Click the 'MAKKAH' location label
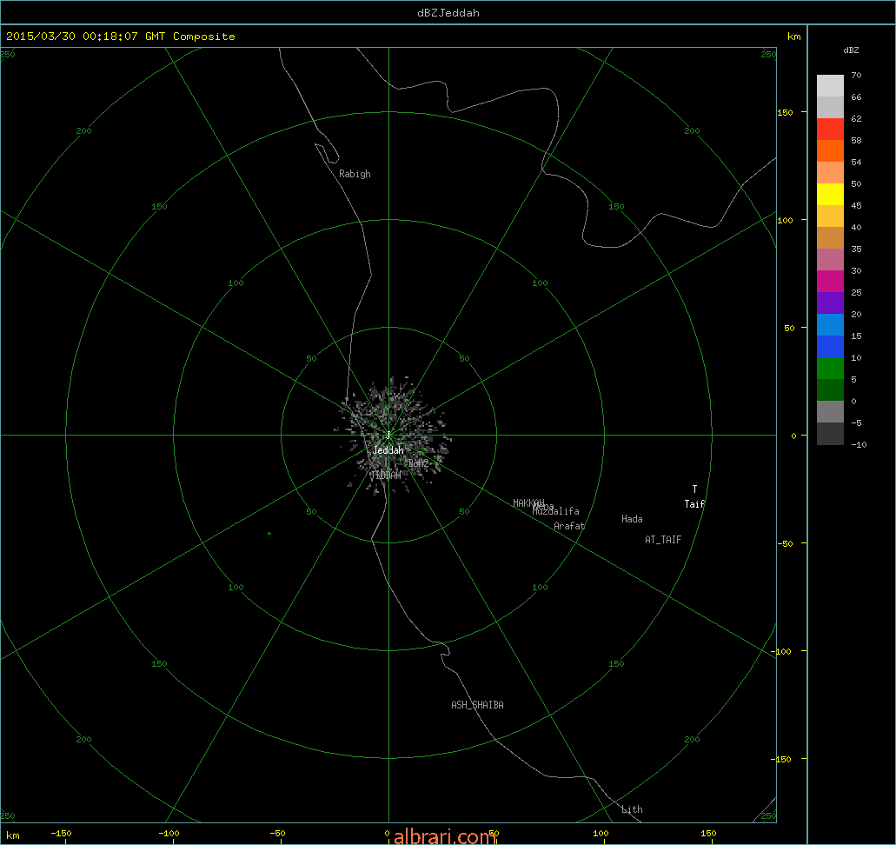Image resolution: width=896 pixels, height=845 pixels. [528, 503]
